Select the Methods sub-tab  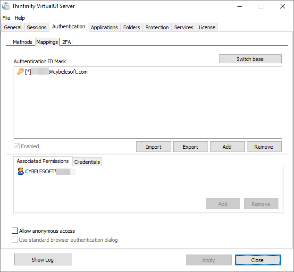coord(23,42)
